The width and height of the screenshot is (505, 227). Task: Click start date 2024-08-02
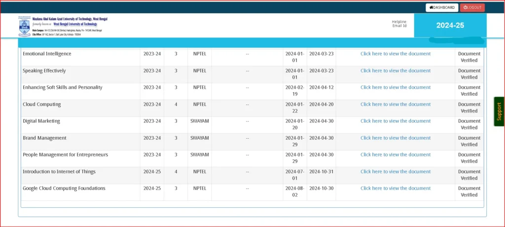pyautogui.click(x=295, y=191)
